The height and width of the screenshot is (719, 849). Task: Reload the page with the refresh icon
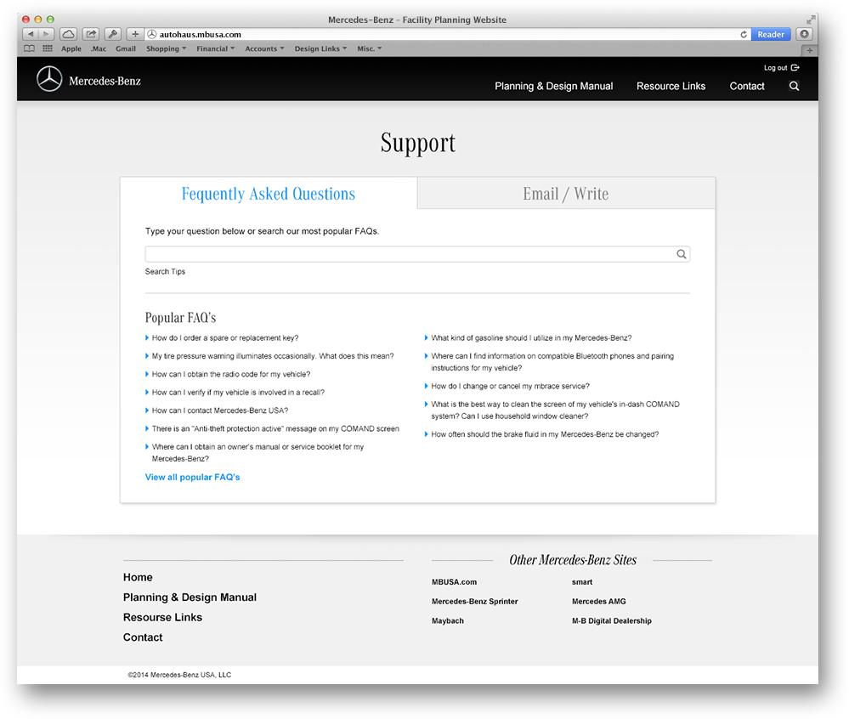[x=744, y=34]
